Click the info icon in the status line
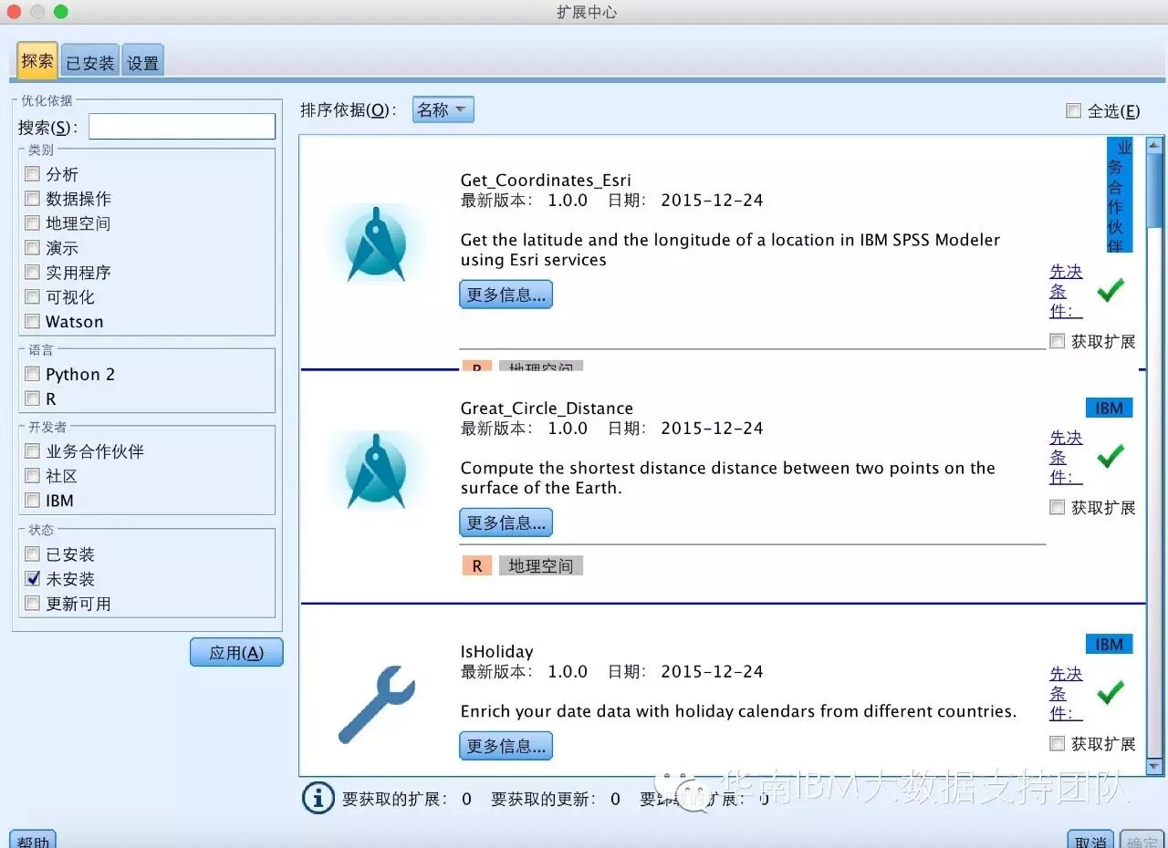This screenshot has height=848, width=1168. pyautogui.click(x=318, y=798)
